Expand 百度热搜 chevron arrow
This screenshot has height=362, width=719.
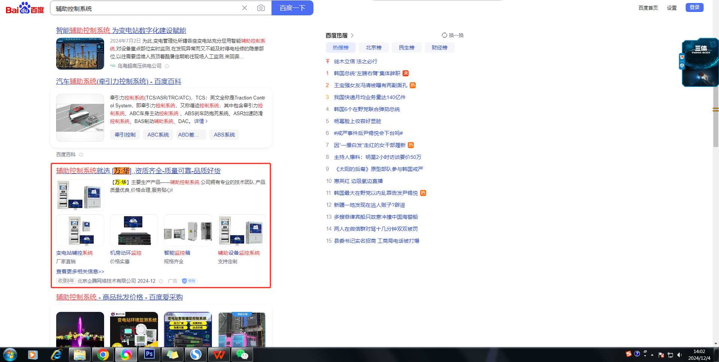tap(352, 36)
